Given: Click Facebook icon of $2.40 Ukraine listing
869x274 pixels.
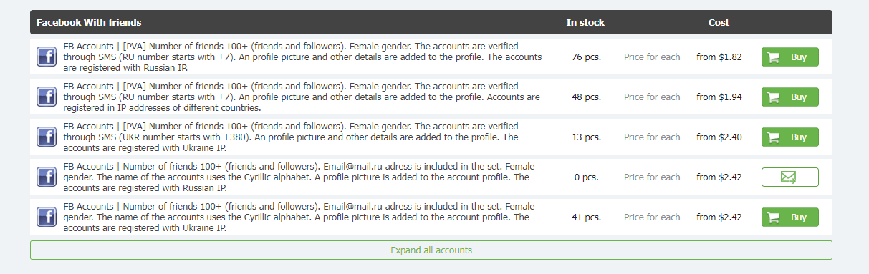Looking at the screenshot, I should click(x=47, y=137).
